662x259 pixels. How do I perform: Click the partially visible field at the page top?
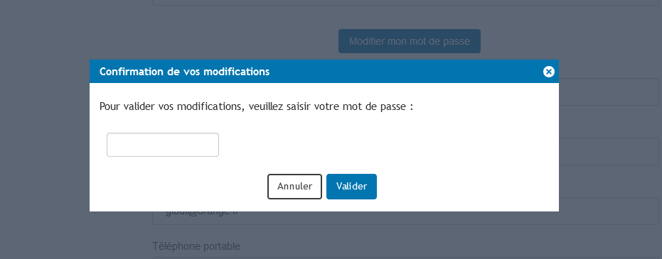(x=405, y=3)
